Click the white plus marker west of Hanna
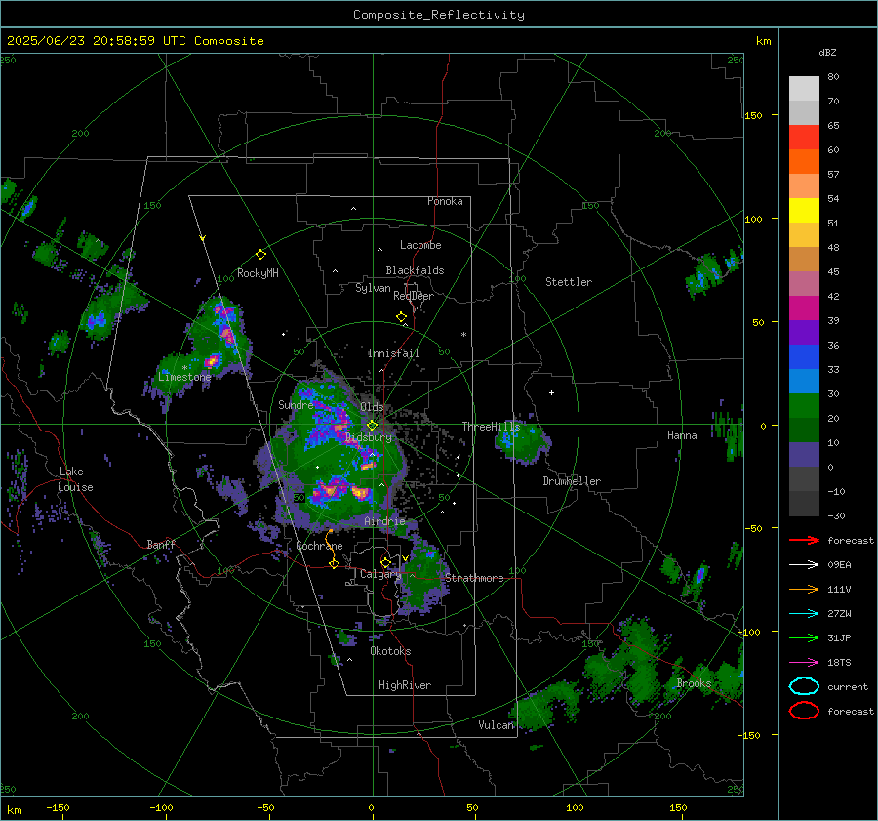The width and height of the screenshot is (878, 821). [551, 392]
